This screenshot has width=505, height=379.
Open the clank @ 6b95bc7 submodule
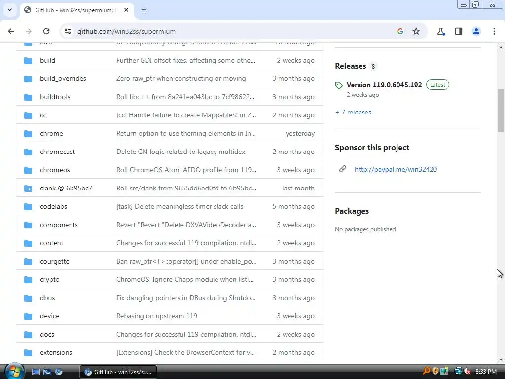click(66, 188)
